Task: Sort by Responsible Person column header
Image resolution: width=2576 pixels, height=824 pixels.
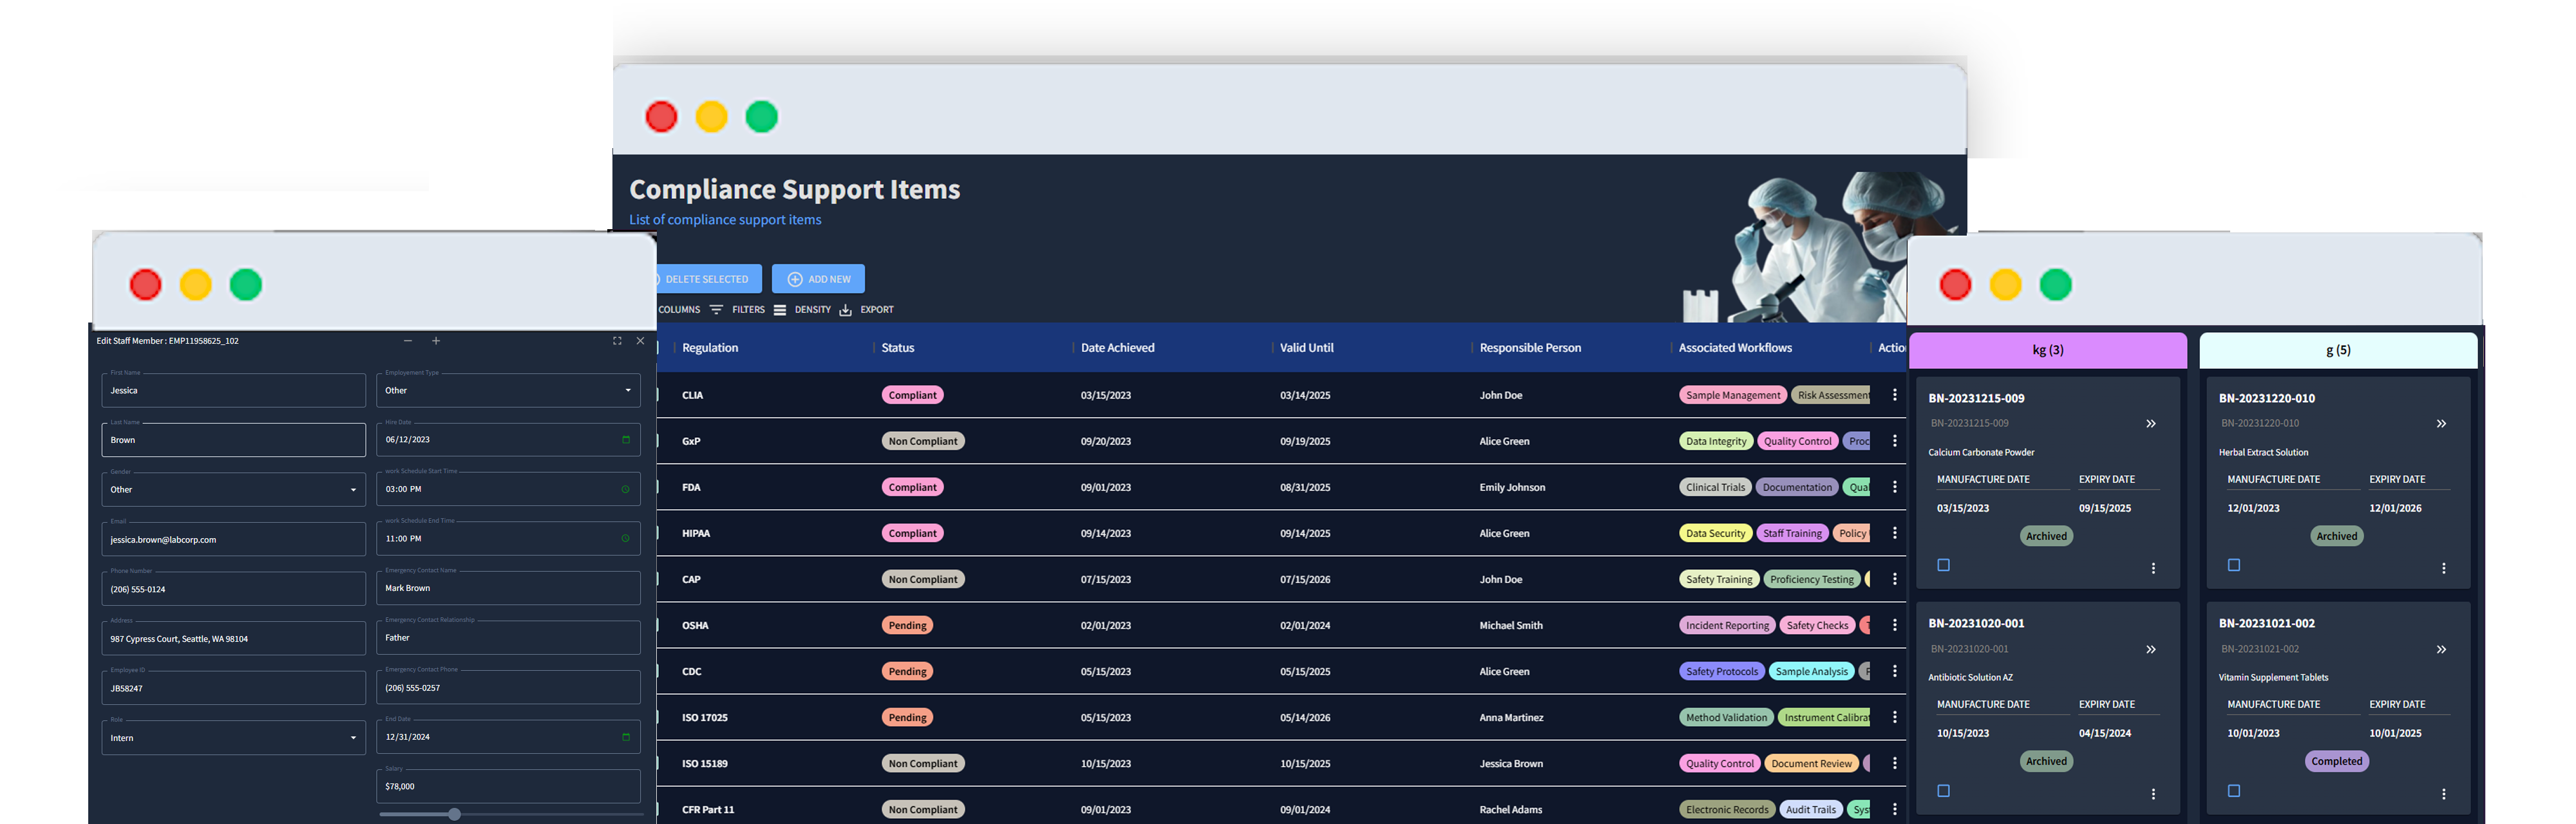Action: click(x=1530, y=348)
